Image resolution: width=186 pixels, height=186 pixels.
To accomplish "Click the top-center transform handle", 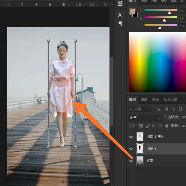I will tap(62, 41).
